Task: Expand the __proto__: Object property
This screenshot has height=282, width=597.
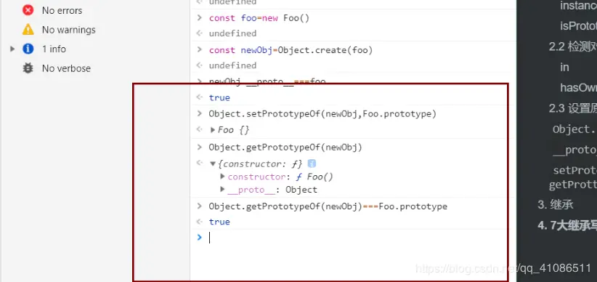Action: pos(223,190)
